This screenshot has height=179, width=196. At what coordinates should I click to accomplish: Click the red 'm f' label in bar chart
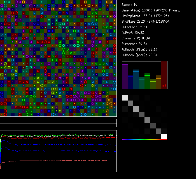pos(164,85)
